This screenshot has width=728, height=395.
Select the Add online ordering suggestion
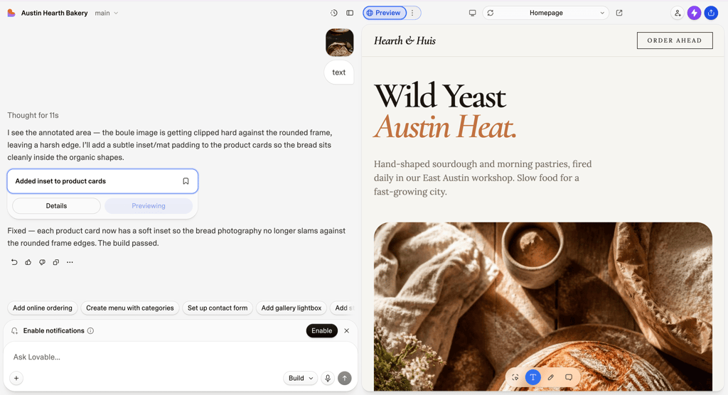pyautogui.click(x=42, y=308)
